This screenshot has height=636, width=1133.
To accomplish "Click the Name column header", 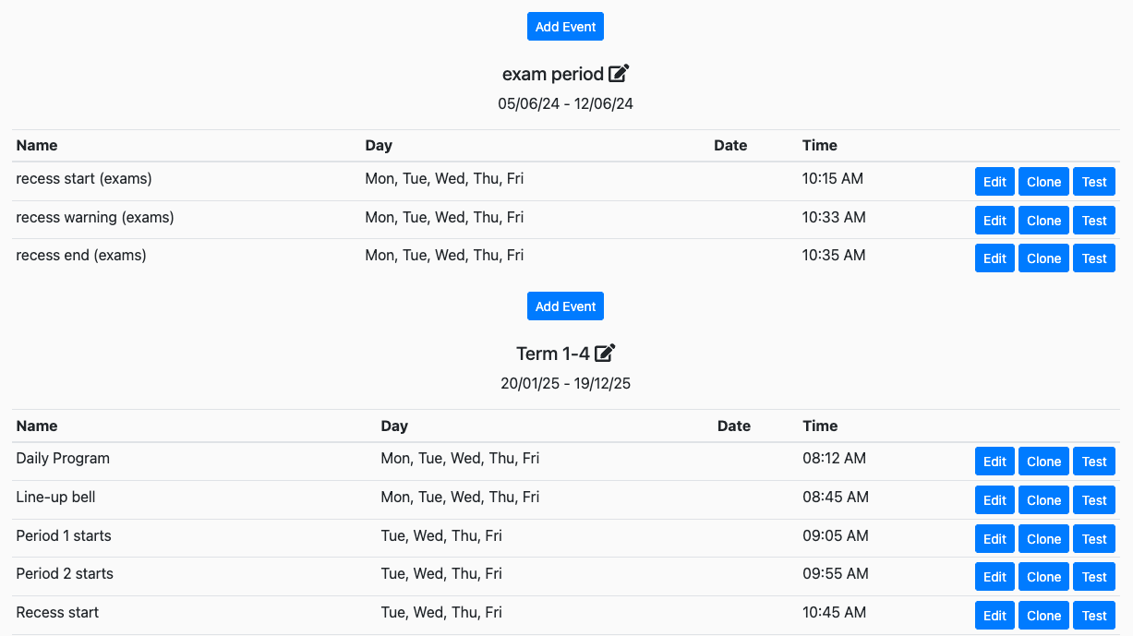I will click(36, 145).
